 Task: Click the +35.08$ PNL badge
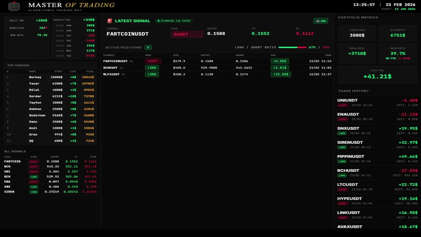[281, 74]
